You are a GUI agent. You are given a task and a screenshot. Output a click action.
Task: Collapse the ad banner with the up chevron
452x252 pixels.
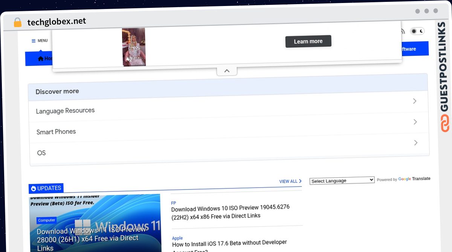[227, 71]
